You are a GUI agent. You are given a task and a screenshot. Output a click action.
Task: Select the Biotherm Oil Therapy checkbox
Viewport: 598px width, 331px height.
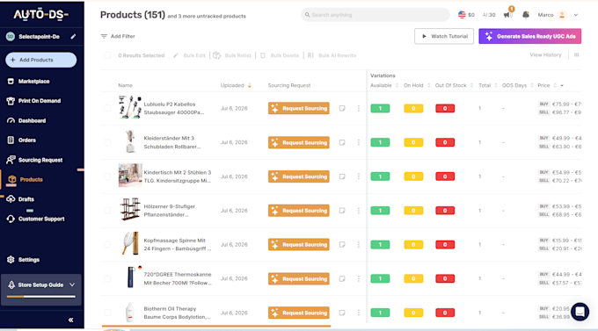coord(107,313)
